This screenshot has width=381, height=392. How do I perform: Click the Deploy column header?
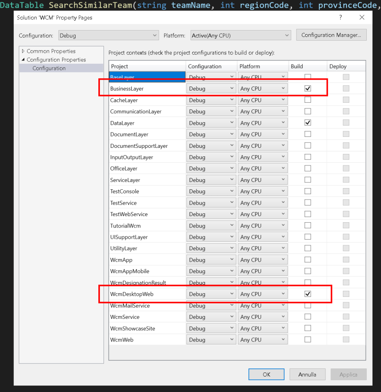346,66
